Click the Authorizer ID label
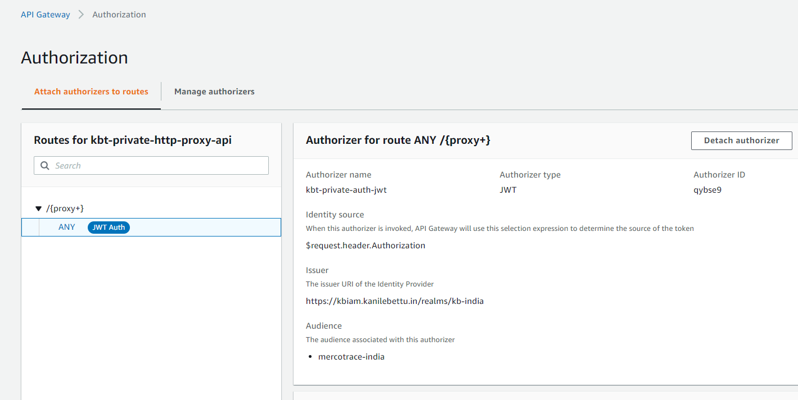The width and height of the screenshot is (798, 400). 719,175
